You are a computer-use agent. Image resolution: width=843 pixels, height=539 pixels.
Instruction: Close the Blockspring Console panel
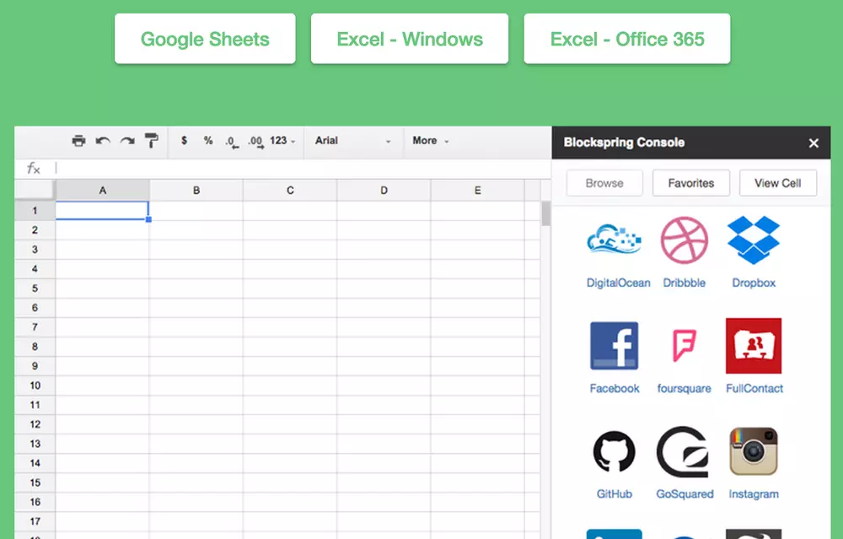[813, 143]
